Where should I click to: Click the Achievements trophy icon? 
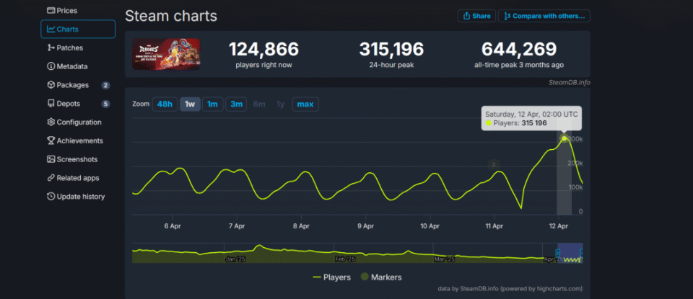tap(51, 140)
